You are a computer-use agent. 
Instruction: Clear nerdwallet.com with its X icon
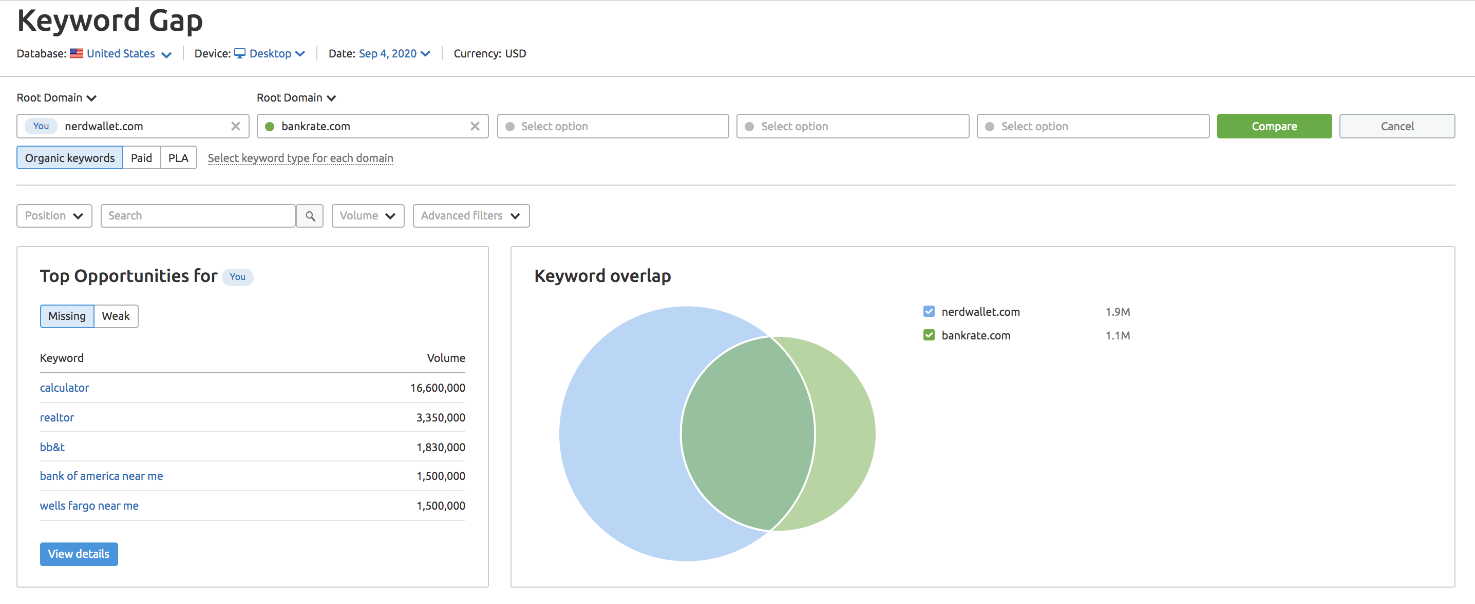click(x=235, y=126)
